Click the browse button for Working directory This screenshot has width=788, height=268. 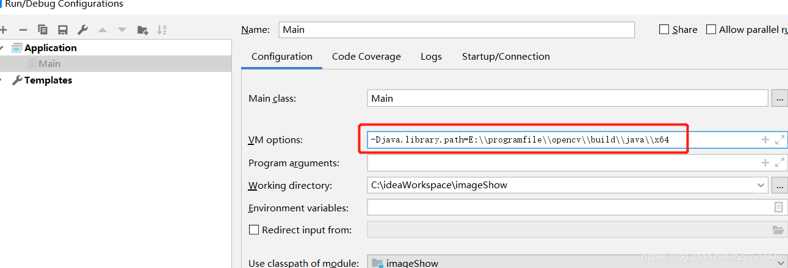[779, 185]
